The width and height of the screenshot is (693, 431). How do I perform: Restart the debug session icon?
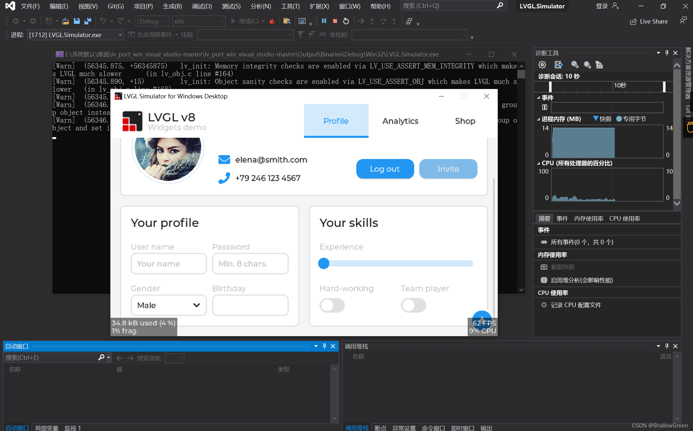coord(346,21)
